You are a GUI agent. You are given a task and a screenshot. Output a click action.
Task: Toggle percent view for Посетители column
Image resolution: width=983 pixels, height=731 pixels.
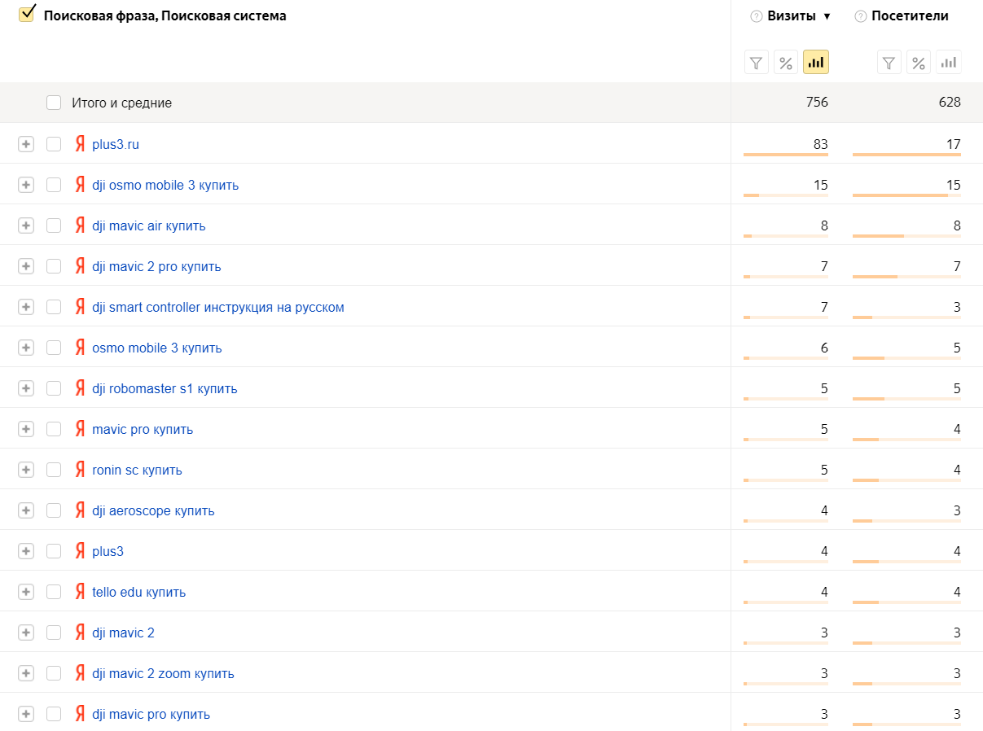(x=919, y=63)
